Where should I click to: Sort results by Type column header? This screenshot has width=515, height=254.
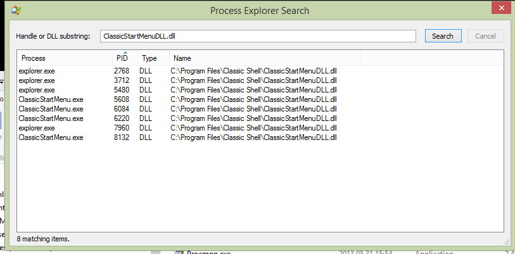(153, 58)
